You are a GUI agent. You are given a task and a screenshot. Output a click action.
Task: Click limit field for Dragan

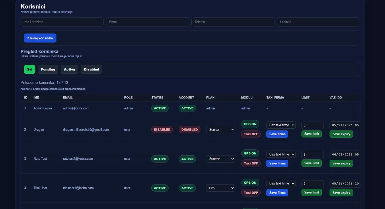313,125
